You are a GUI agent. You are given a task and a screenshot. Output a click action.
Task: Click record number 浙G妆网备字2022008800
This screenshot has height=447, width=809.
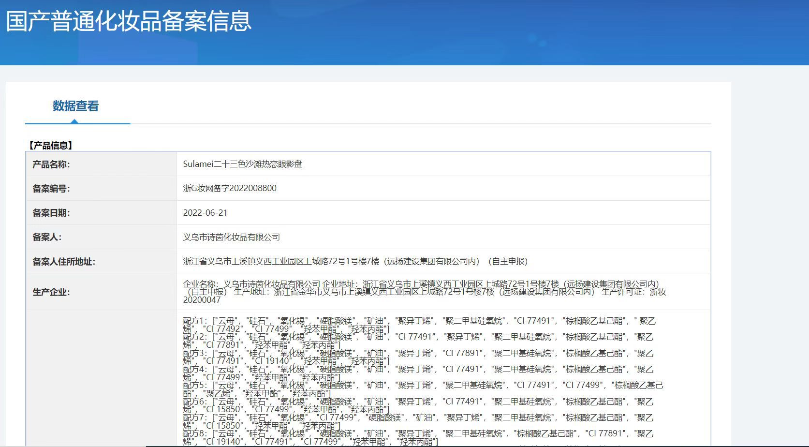230,188
